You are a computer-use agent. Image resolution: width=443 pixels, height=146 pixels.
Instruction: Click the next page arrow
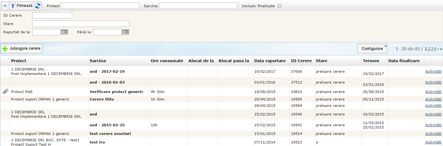(438, 49)
